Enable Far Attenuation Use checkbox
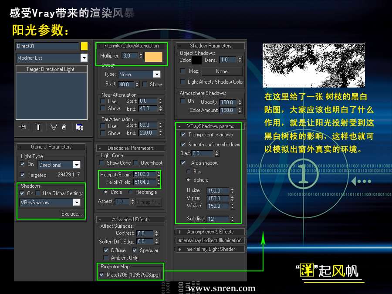The image size is (392, 294). coord(102,126)
